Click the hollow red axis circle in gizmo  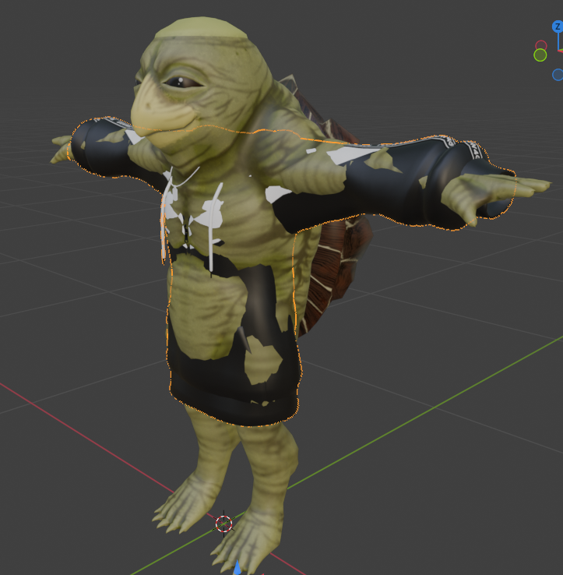coord(541,46)
